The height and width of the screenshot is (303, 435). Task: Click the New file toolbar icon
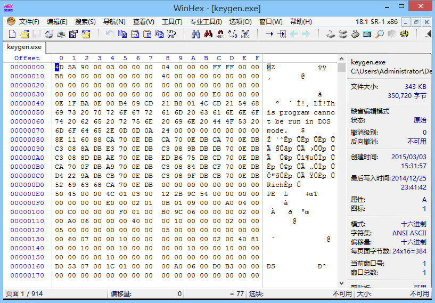coord(12,34)
